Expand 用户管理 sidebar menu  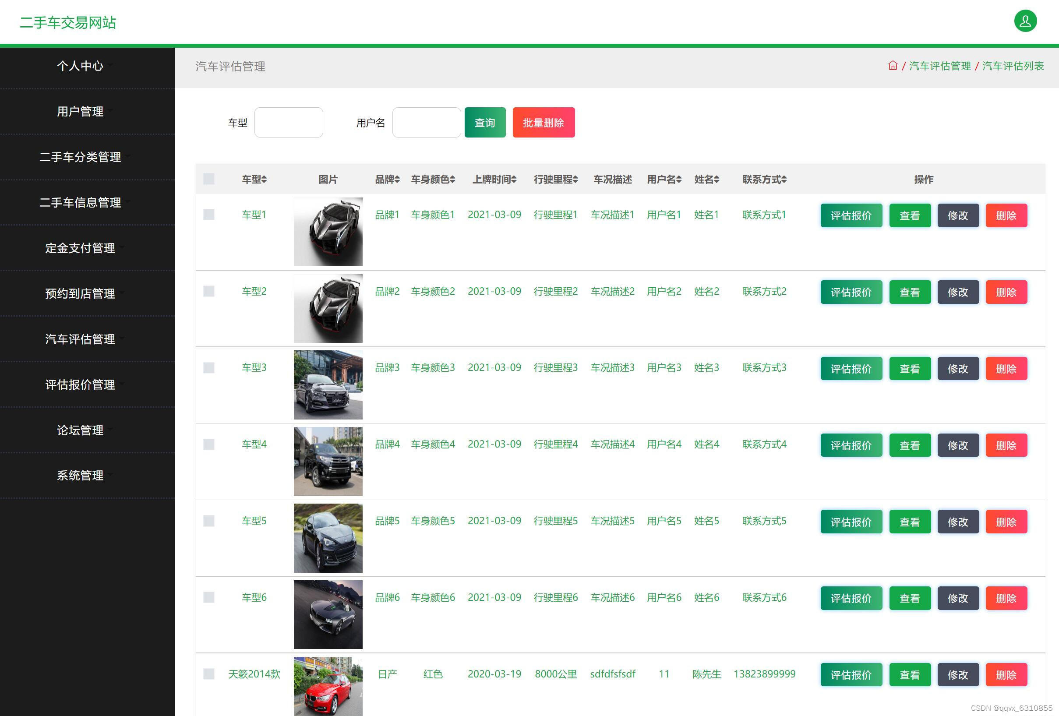tap(87, 112)
